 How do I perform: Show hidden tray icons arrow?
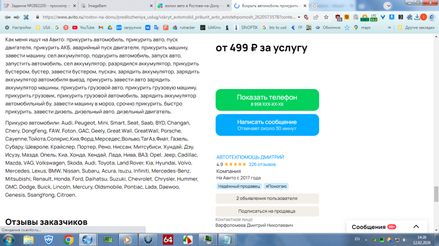[x=366, y=240]
